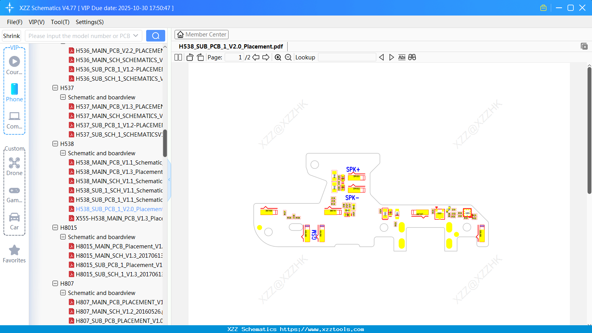Select the Drone category in the VIP sidebar
The width and height of the screenshot is (592, 333).
[x=14, y=166]
